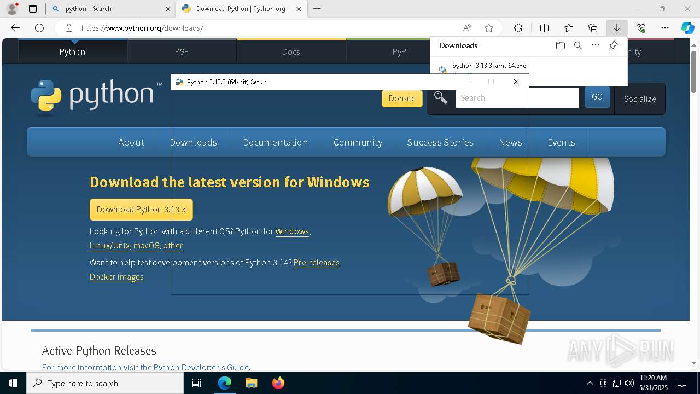Screen dimensions: 700x394
Task: Click the python.org site search field
Action: [517, 98]
